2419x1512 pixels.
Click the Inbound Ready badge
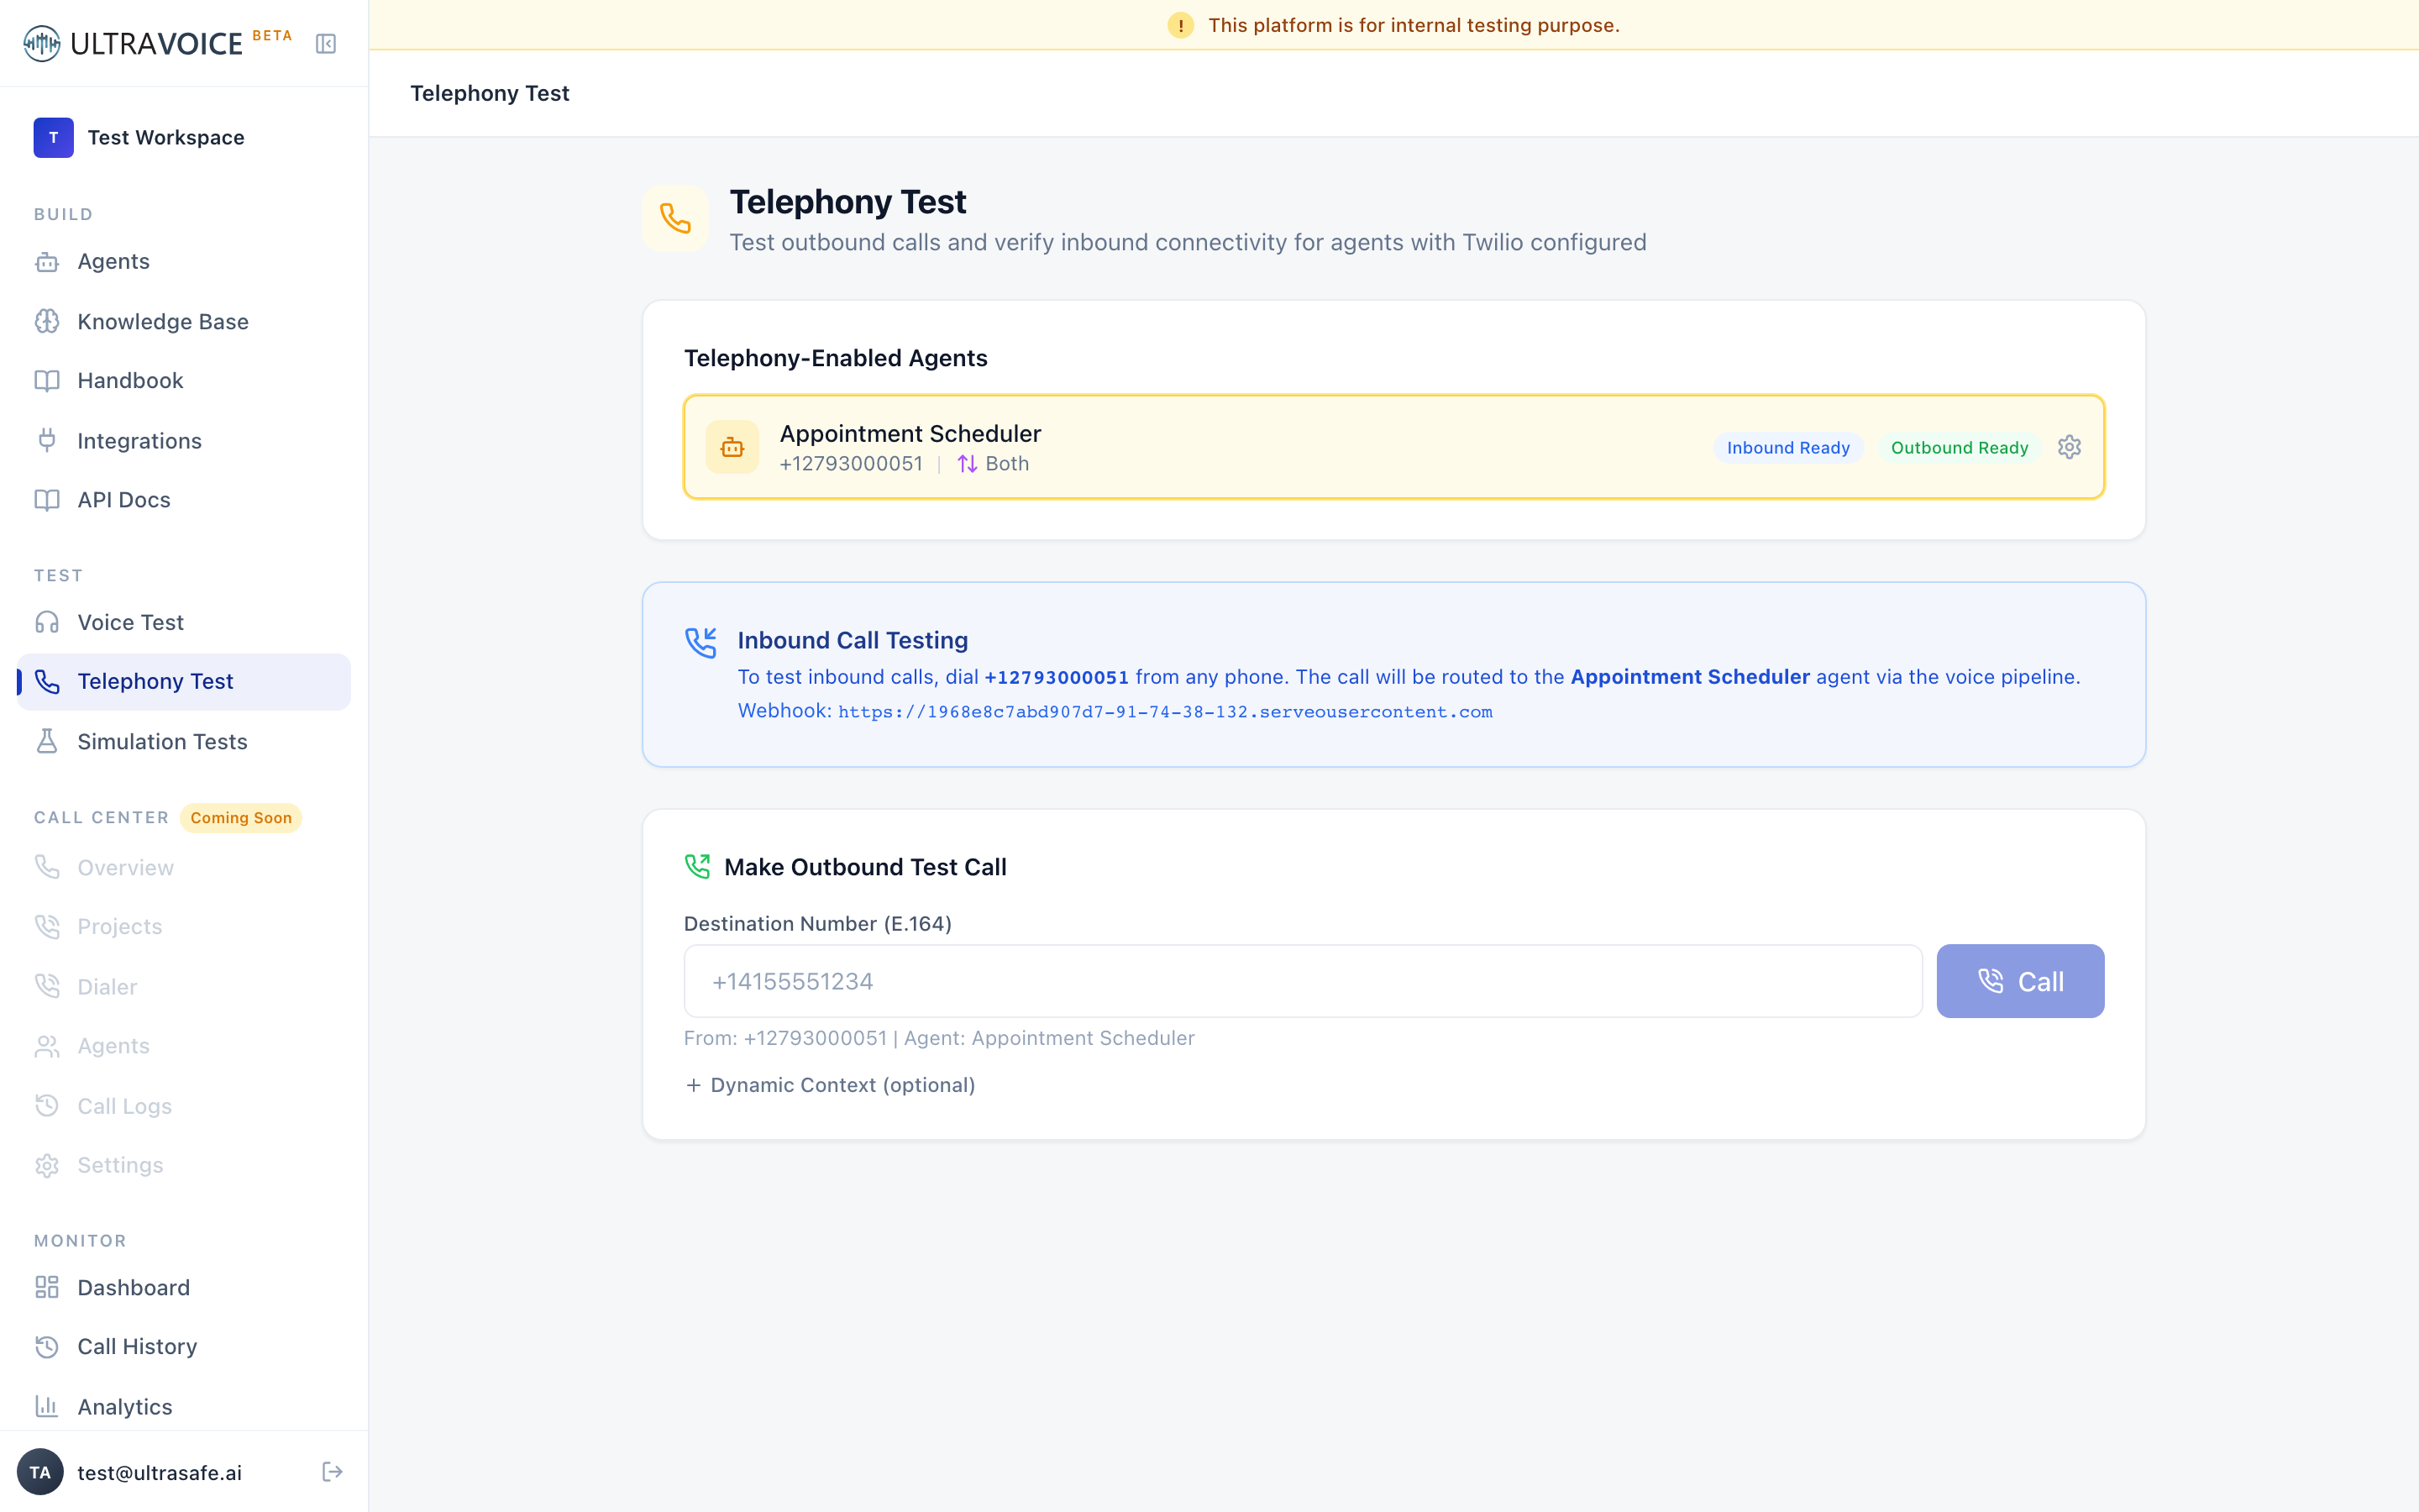coord(1787,447)
